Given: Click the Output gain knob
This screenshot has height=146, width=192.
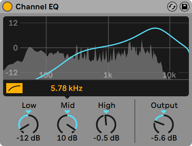Looking at the screenshot, I should pyautogui.click(x=164, y=124).
